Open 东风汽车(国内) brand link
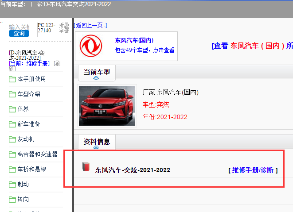 click(134, 40)
